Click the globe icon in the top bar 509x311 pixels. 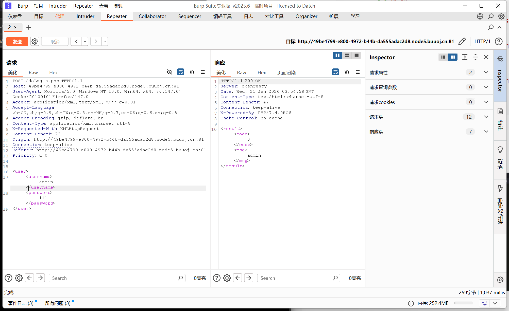tap(480, 16)
